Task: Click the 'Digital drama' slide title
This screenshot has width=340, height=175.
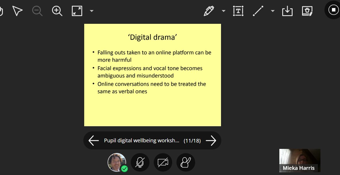Action: coord(153,37)
